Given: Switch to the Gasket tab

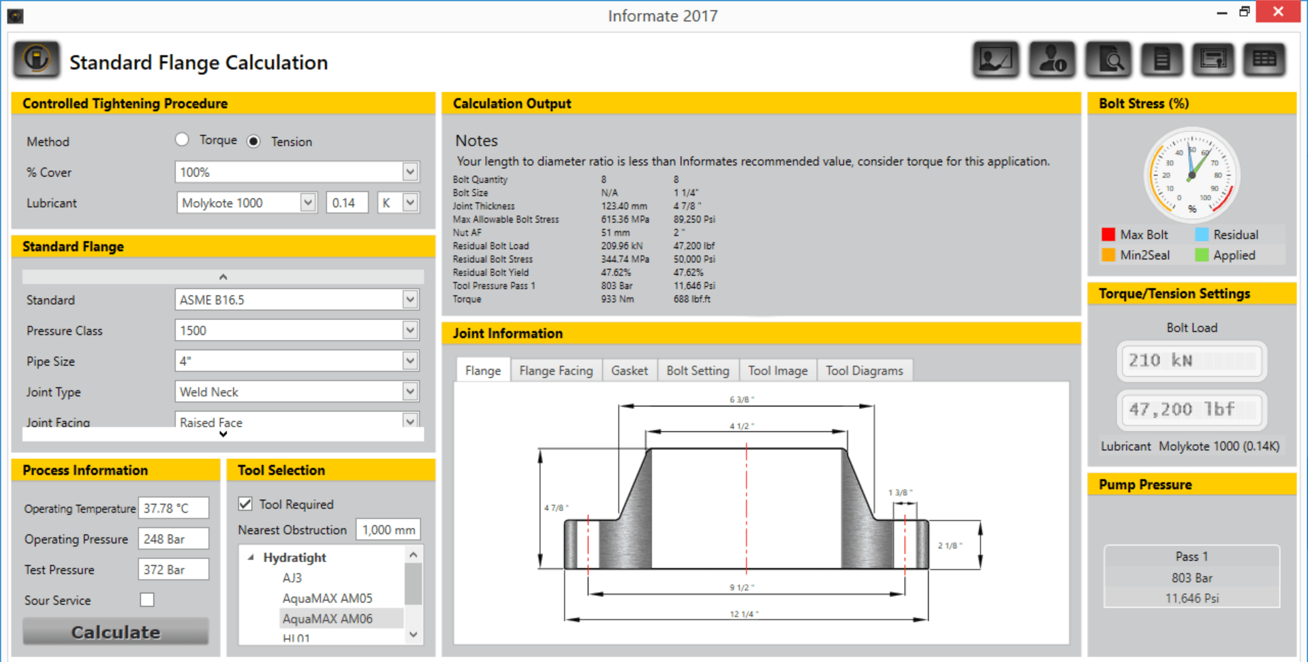Looking at the screenshot, I should pyautogui.click(x=629, y=371).
